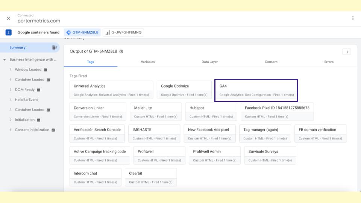
Task: Expand the output panel with the chevron button
Action: (x=347, y=52)
